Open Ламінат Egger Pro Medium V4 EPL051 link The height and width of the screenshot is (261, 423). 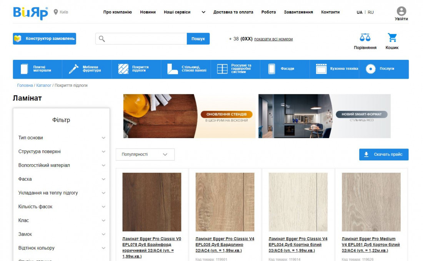(371, 244)
